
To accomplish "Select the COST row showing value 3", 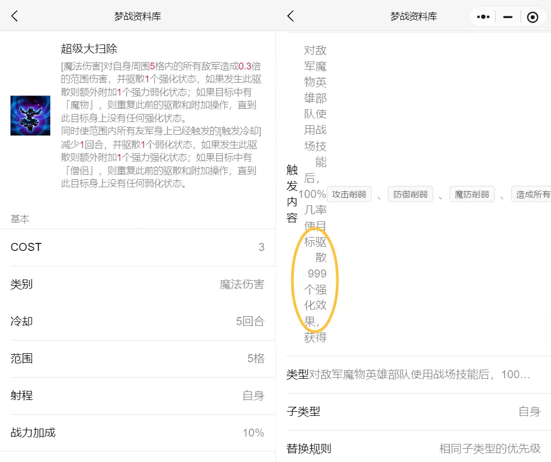I will point(138,247).
